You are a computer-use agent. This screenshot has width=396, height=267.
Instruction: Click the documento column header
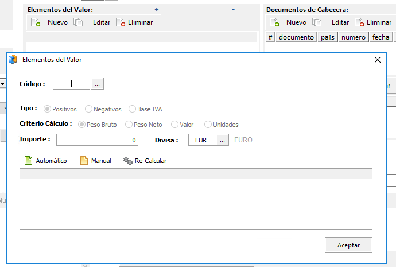tap(296, 37)
